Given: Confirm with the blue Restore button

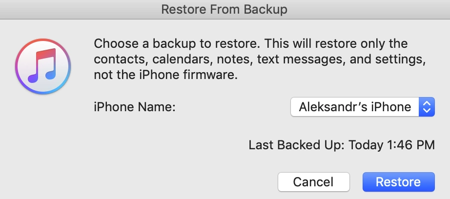Looking at the screenshot, I should click(x=399, y=182).
